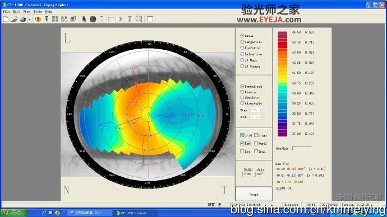Viewport: 387px width, 217px height.
Task: Click the new document toolbar icon
Action: (x=6, y=19)
